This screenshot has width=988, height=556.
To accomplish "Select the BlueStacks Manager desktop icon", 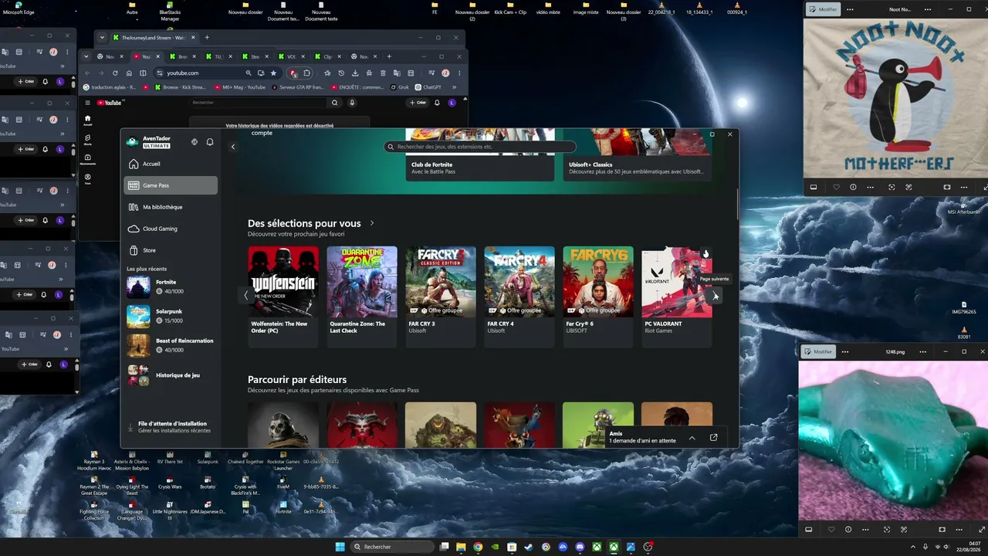I will coord(170,12).
